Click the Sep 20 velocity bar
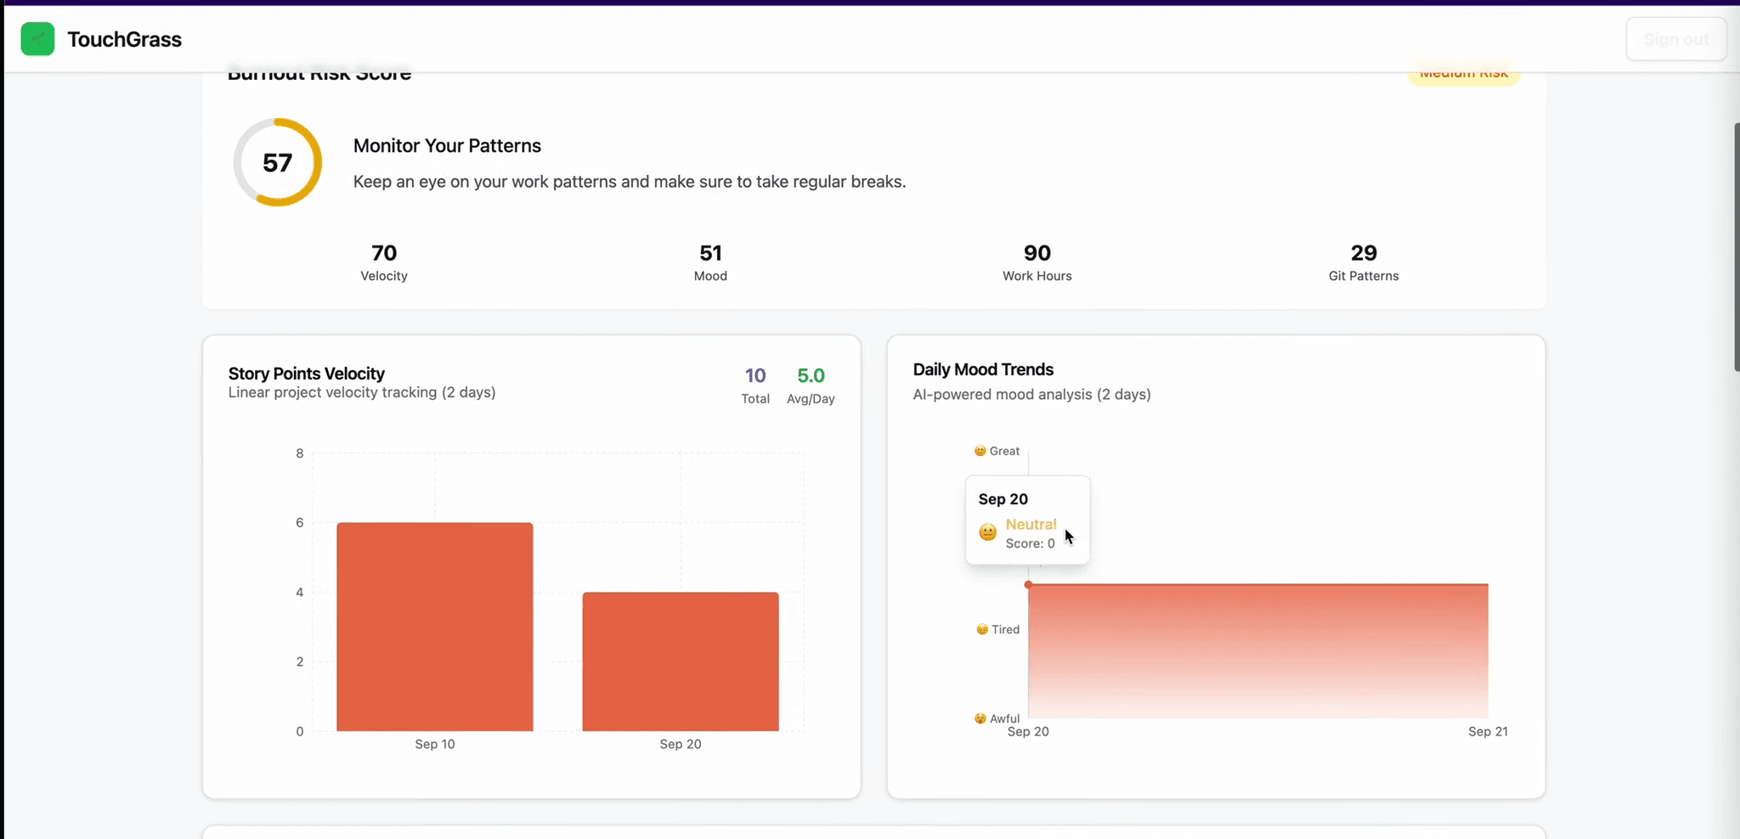1740x839 pixels. point(680,662)
